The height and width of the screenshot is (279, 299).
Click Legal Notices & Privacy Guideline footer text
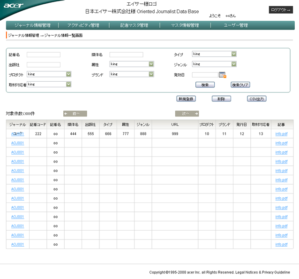[x=262, y=272]
